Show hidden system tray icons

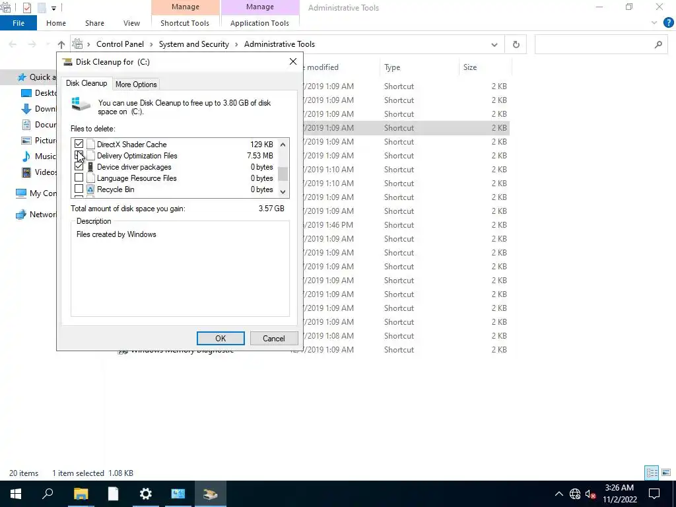coord(558,494)
